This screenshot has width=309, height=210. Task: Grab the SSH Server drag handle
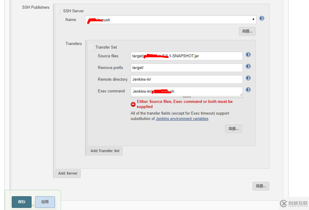[59, 11]
